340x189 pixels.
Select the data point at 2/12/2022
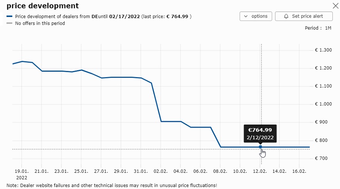click(260, 147)
